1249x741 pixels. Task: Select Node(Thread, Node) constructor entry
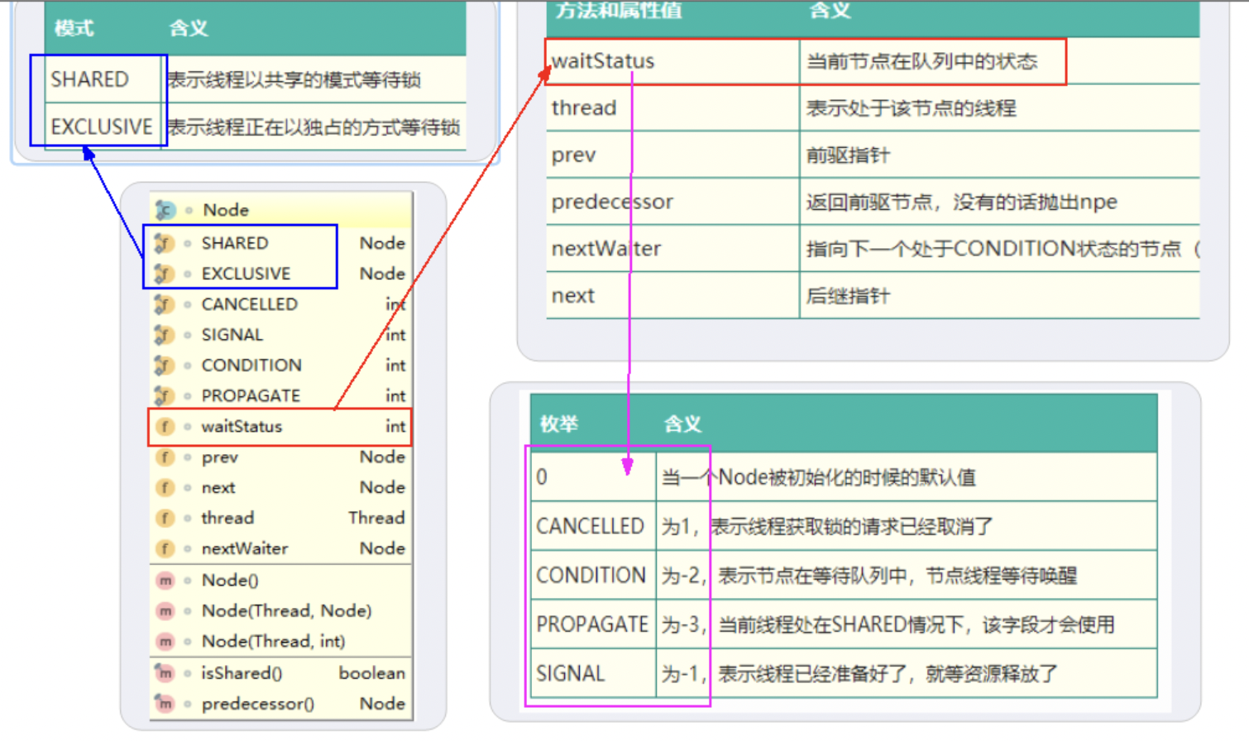(281, 611)
